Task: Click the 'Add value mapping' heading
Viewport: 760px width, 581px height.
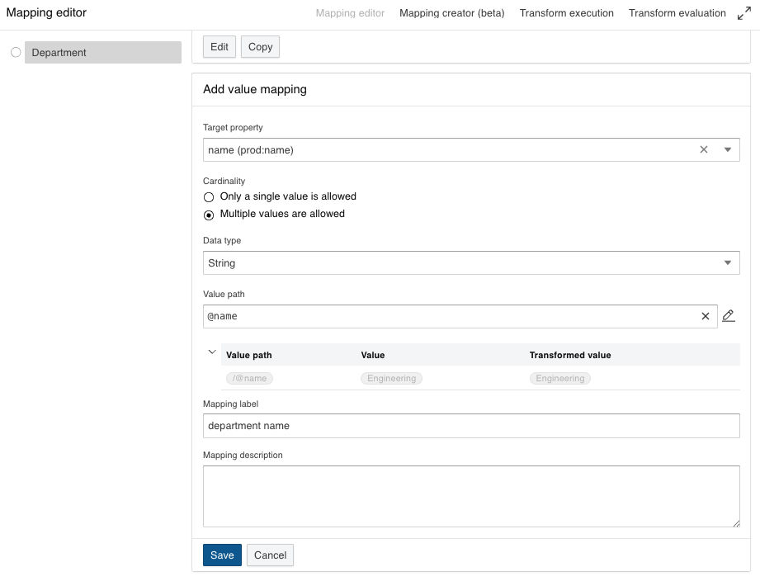Action: 254,89
